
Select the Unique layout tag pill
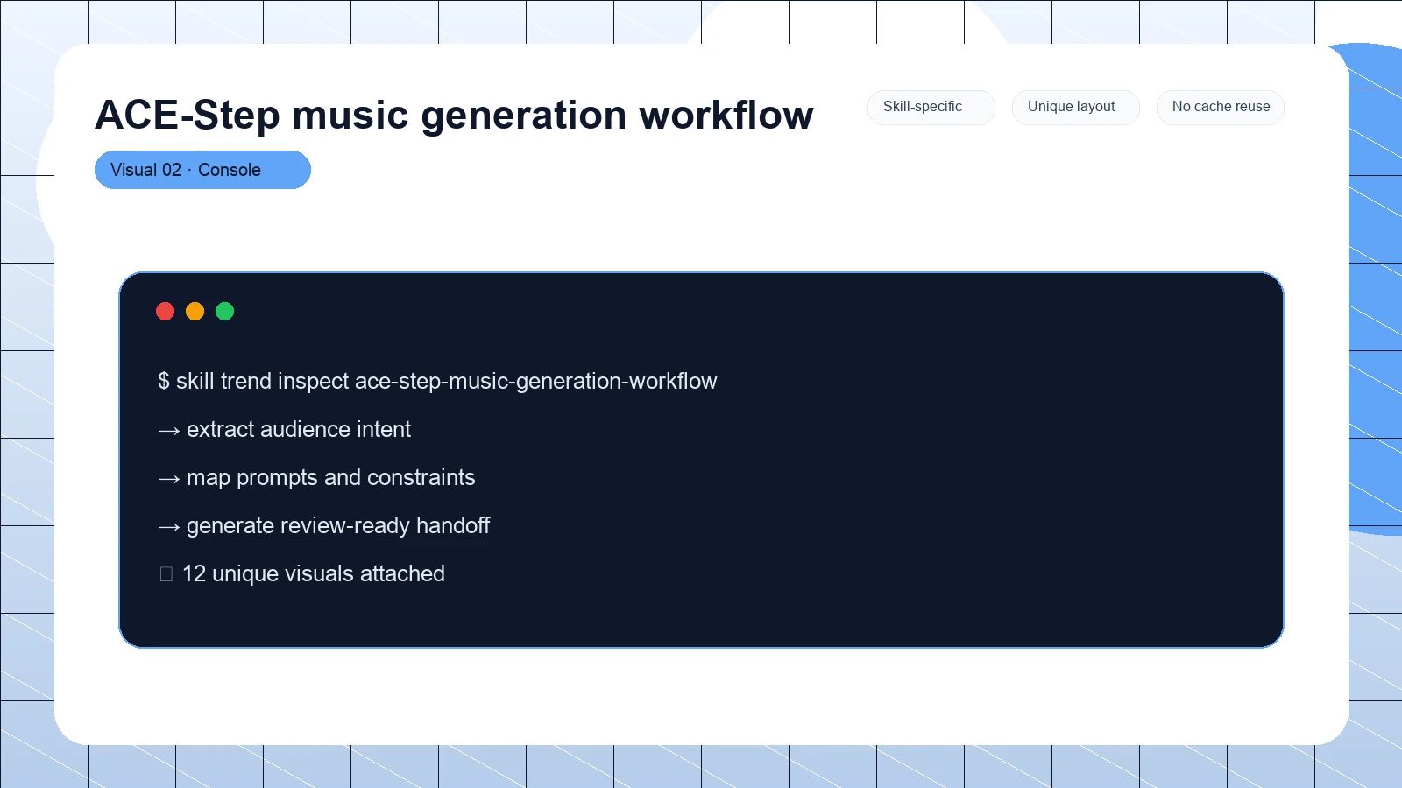click(x=1075, y=107)
